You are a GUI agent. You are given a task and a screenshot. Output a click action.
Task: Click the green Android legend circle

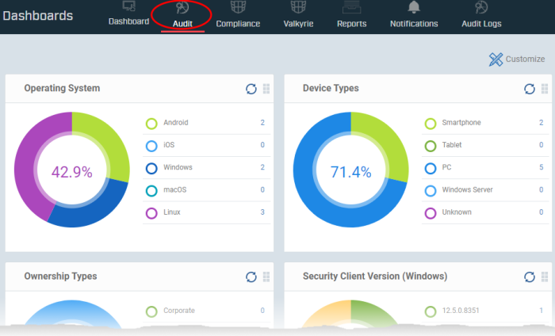click(x=151, y=124)
